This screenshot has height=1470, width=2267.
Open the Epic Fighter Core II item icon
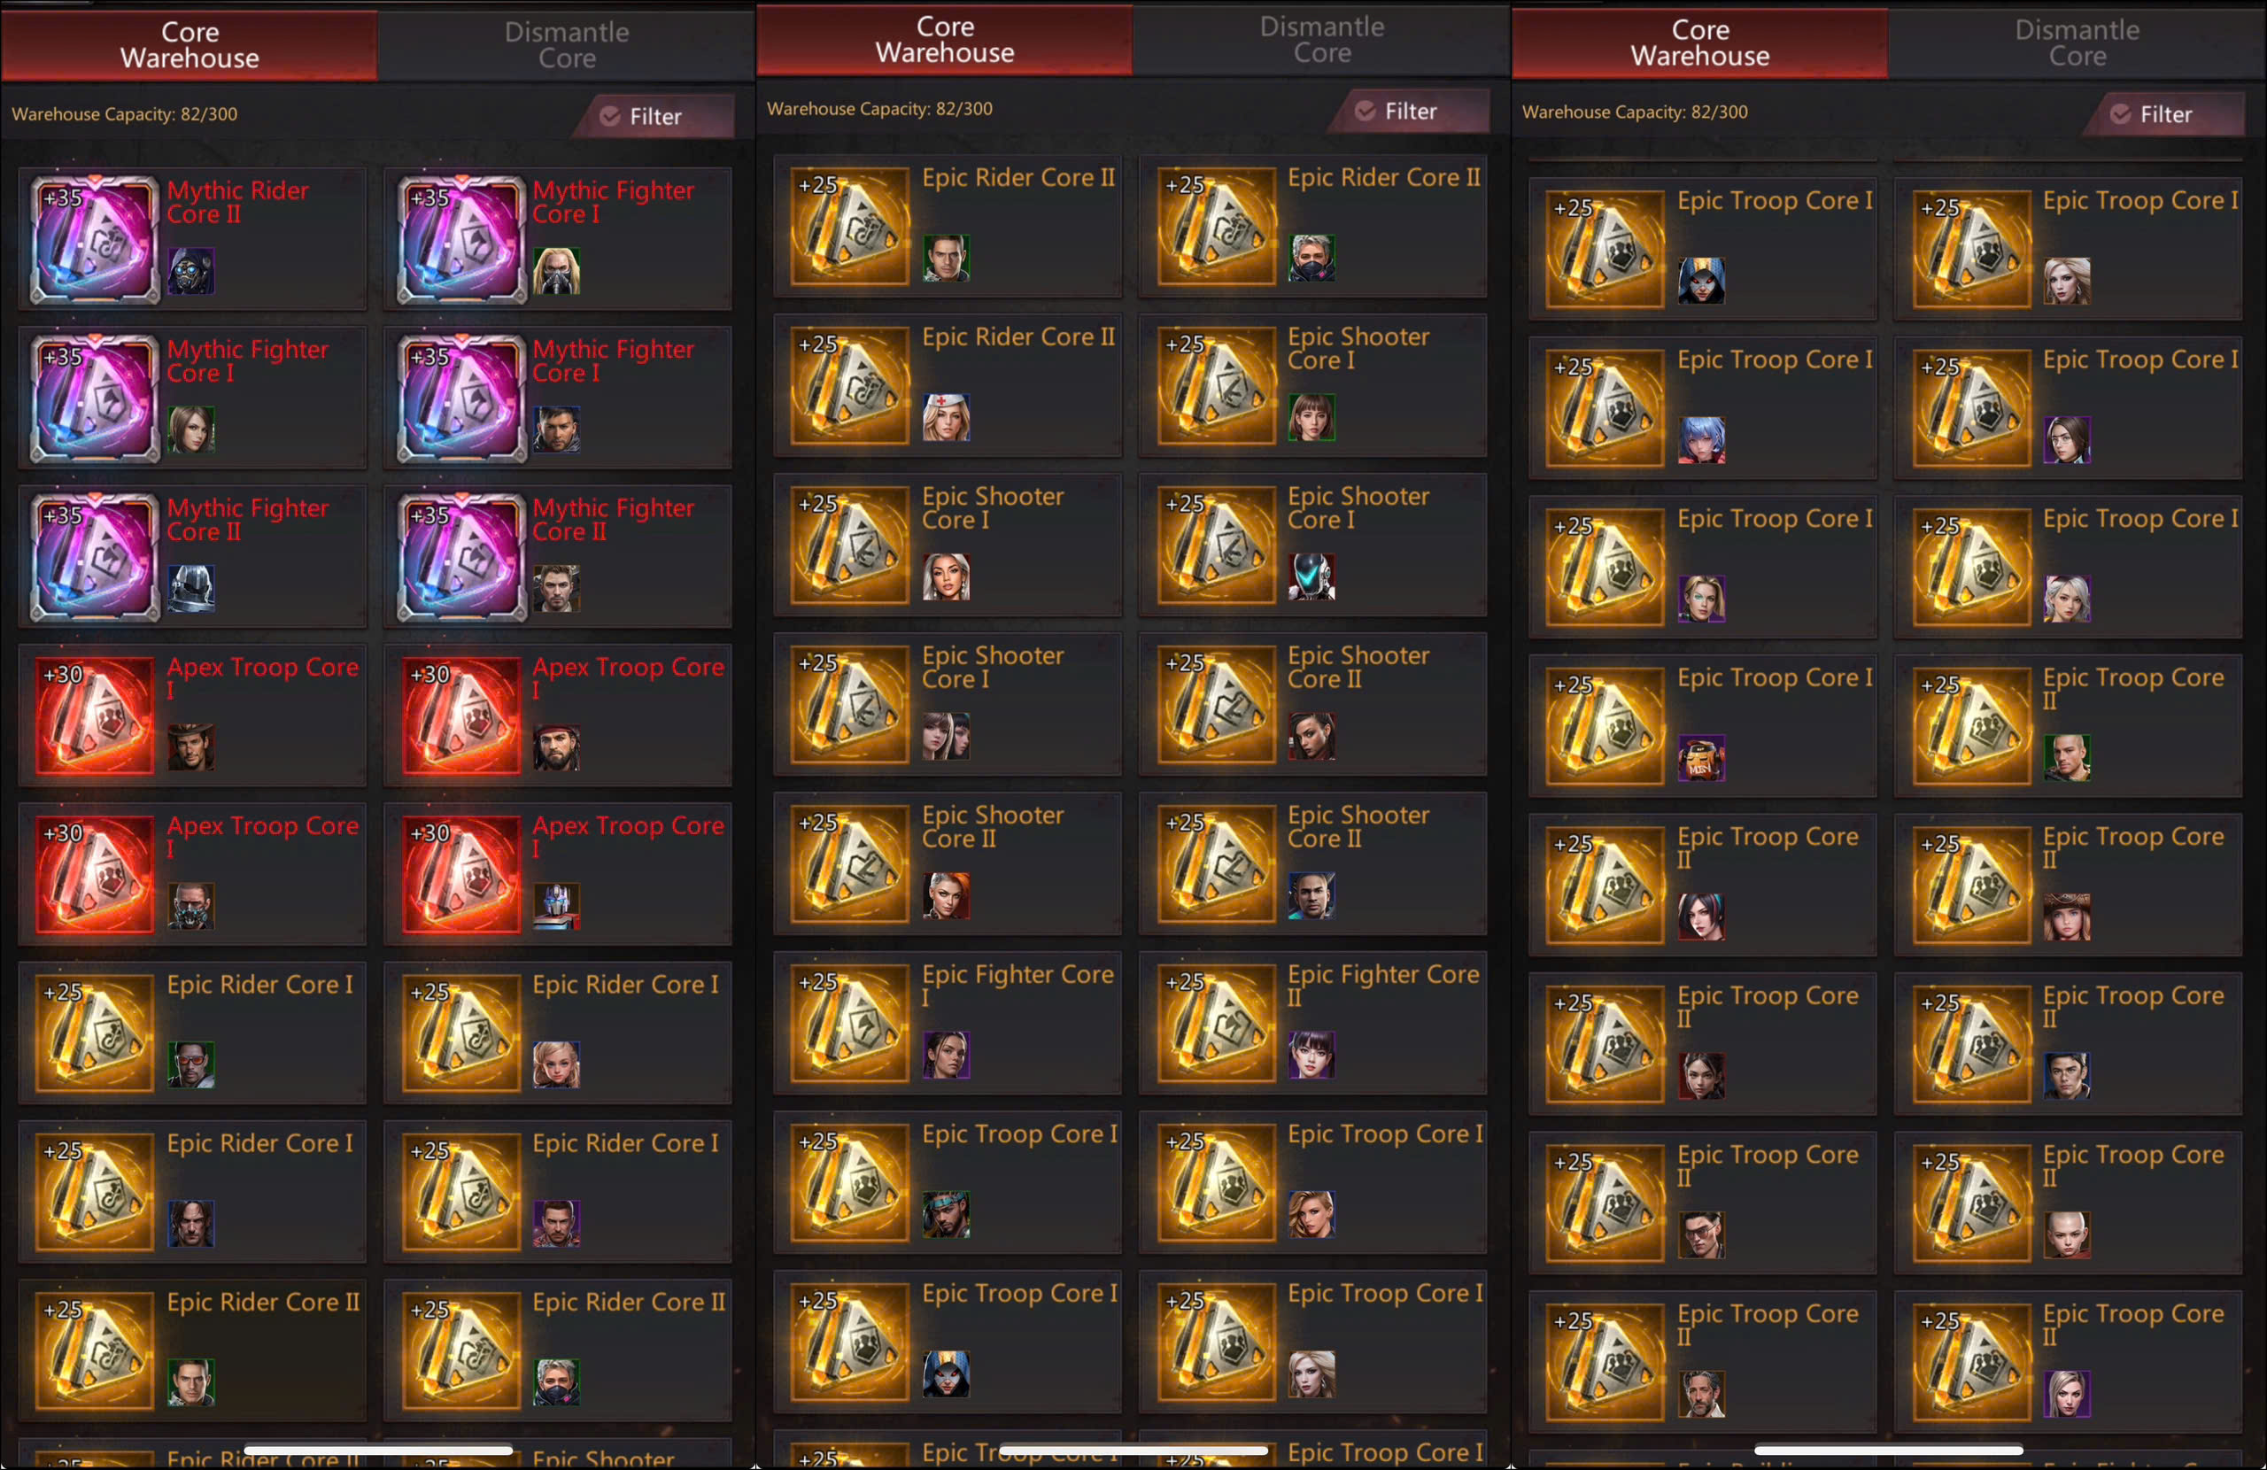point(1217,1022)
